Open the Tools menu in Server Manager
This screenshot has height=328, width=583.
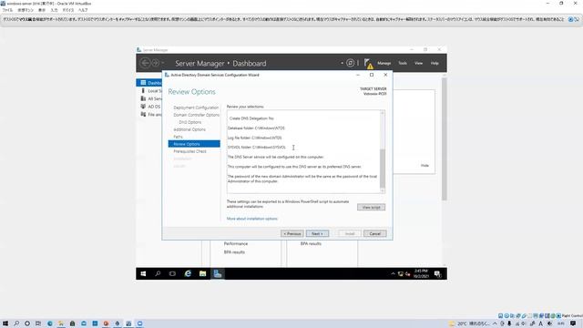pos(403,63)
